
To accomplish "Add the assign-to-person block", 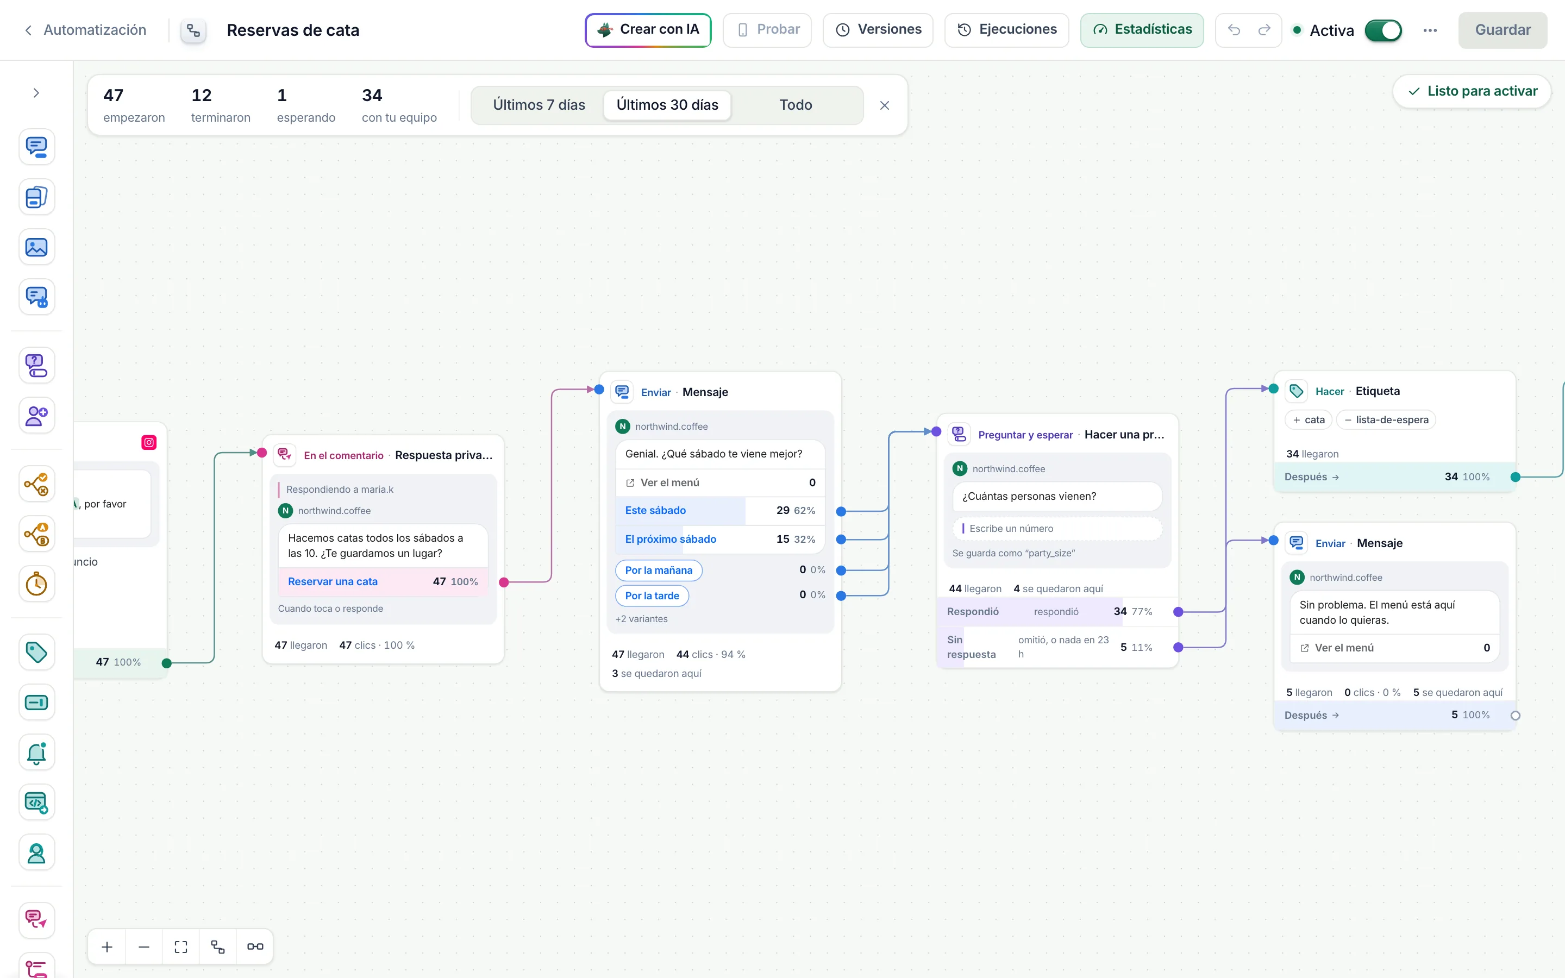I will tap(36, 852).
